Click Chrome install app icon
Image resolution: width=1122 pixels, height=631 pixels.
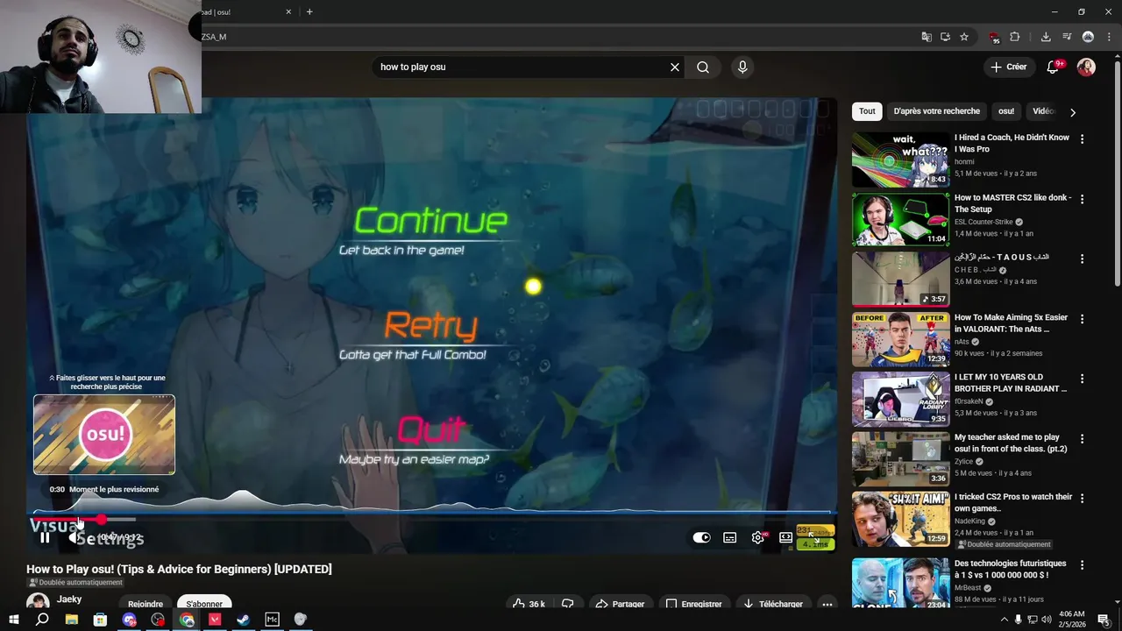pyautogui.click(x=945, y=37)
